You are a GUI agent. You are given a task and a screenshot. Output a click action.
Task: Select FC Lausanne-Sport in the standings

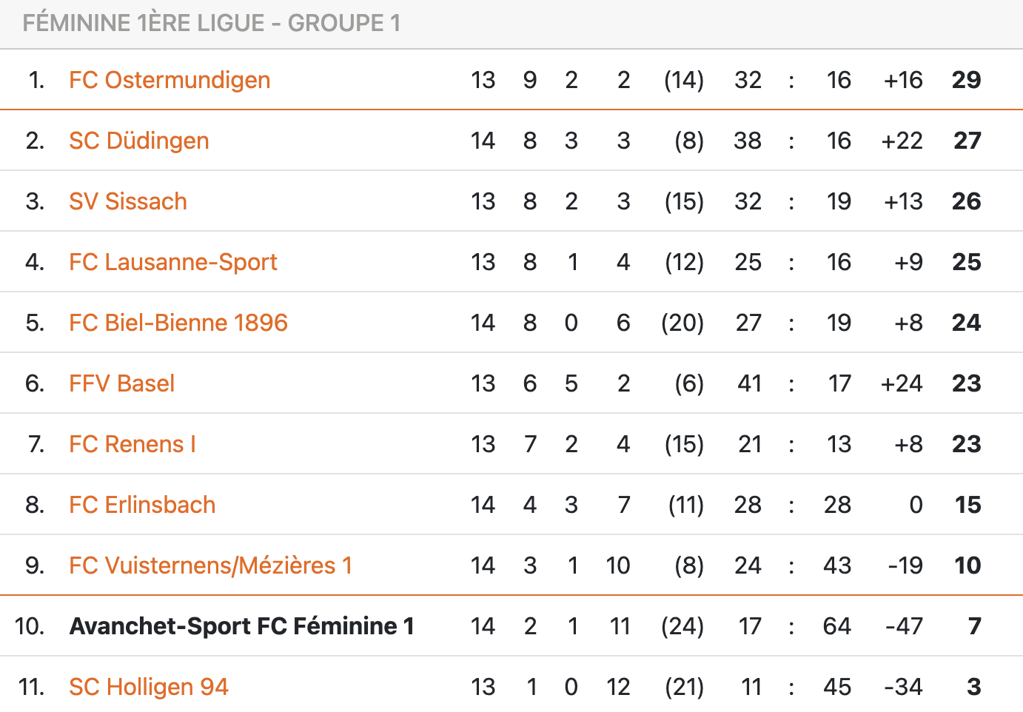point(173,262)
